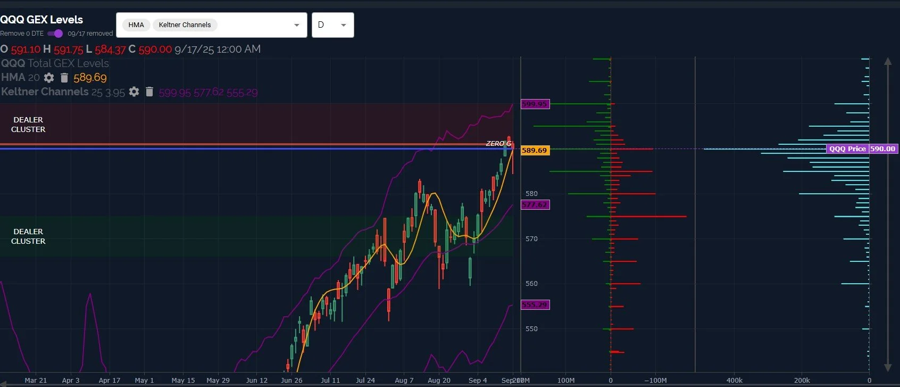The height and width of the screenshot is (387, 900).
Task: Click the Mar 21 date axis label
Action: click(x=36, y=381)
